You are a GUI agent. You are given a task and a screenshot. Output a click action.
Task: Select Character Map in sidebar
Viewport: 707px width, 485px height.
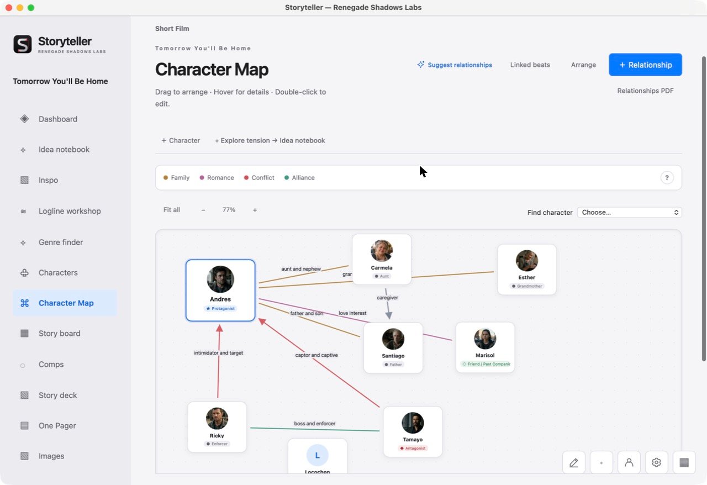pyautogui.click(x=65, y=303)
